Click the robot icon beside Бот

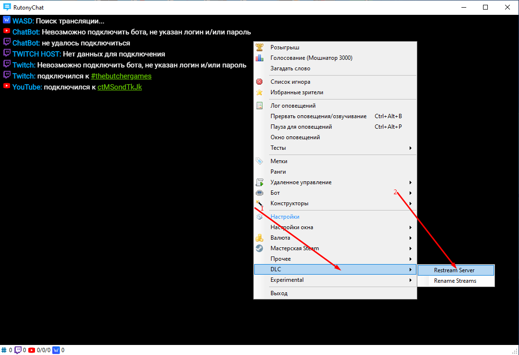coord(259,193)
